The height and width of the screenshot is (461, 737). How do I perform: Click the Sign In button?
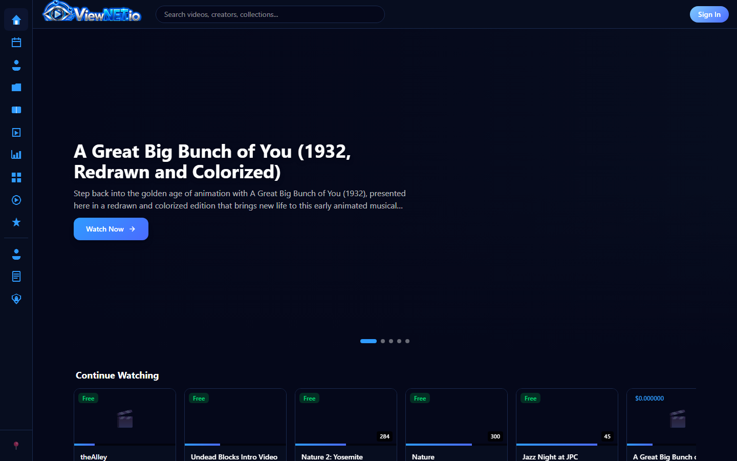tap(709, 14)
